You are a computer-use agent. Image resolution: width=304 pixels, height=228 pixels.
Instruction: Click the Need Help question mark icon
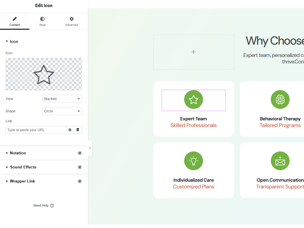pyautogui.click(x=52, y=206)
